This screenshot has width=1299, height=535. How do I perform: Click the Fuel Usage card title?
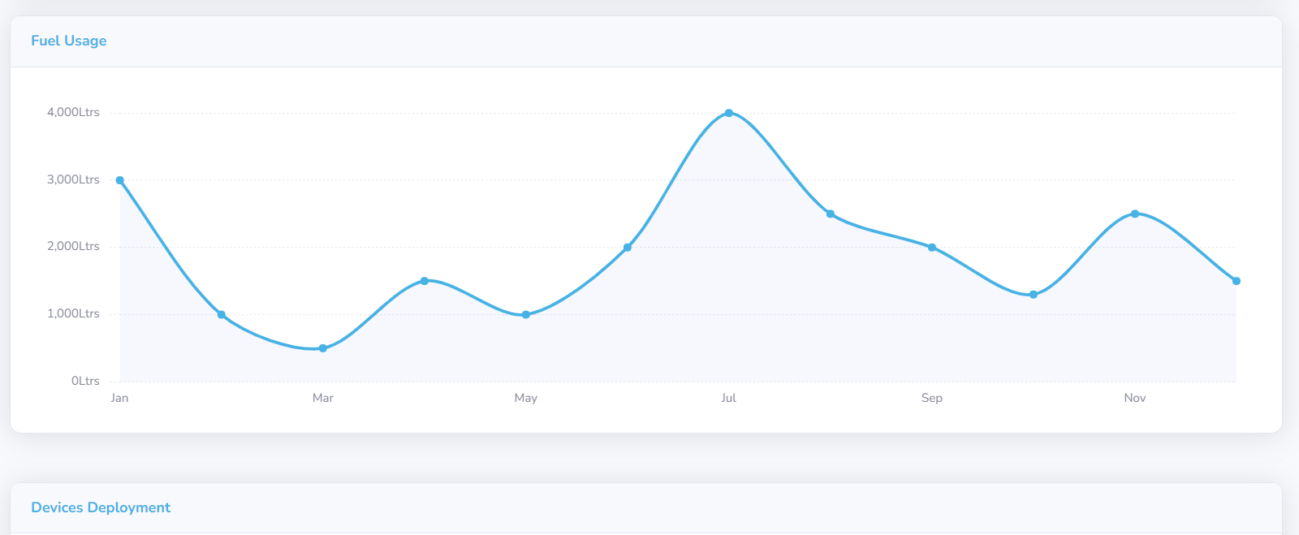coord(69,41)
